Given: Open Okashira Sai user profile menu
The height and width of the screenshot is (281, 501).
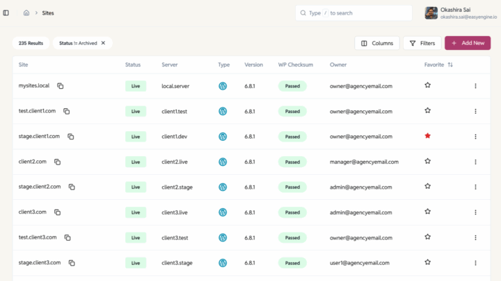Looking at the screenshot, I should click(459, 13).
